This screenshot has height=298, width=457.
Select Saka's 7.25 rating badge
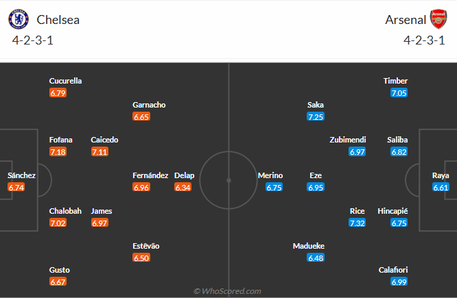(316, 117)
